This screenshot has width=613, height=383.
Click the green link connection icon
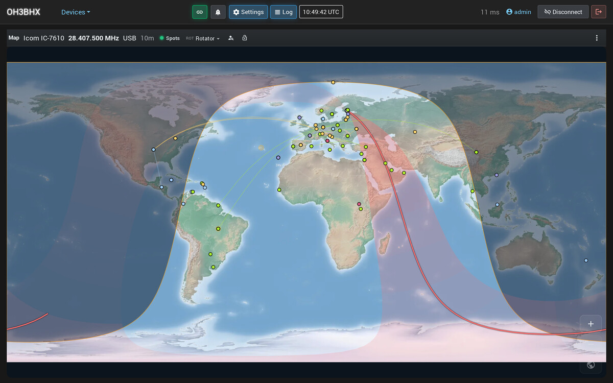tap(200, 12)
